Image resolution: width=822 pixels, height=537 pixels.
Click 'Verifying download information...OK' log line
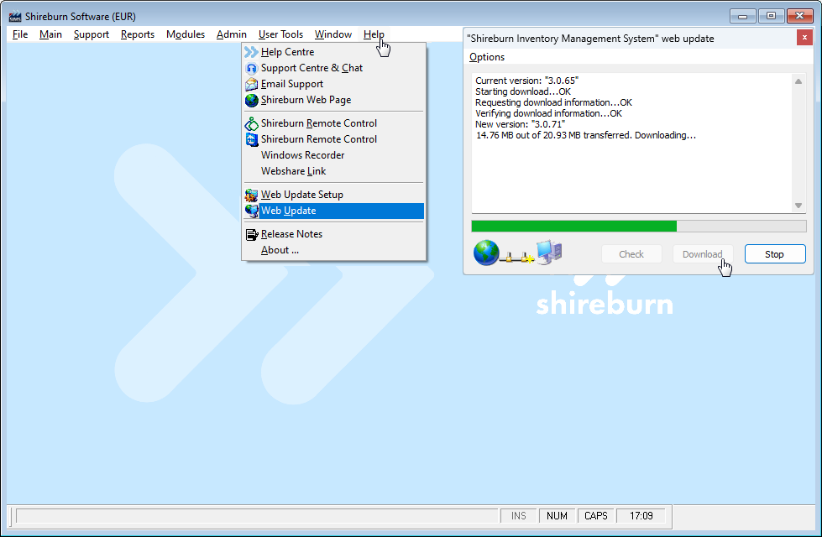[x=548, y=113]
